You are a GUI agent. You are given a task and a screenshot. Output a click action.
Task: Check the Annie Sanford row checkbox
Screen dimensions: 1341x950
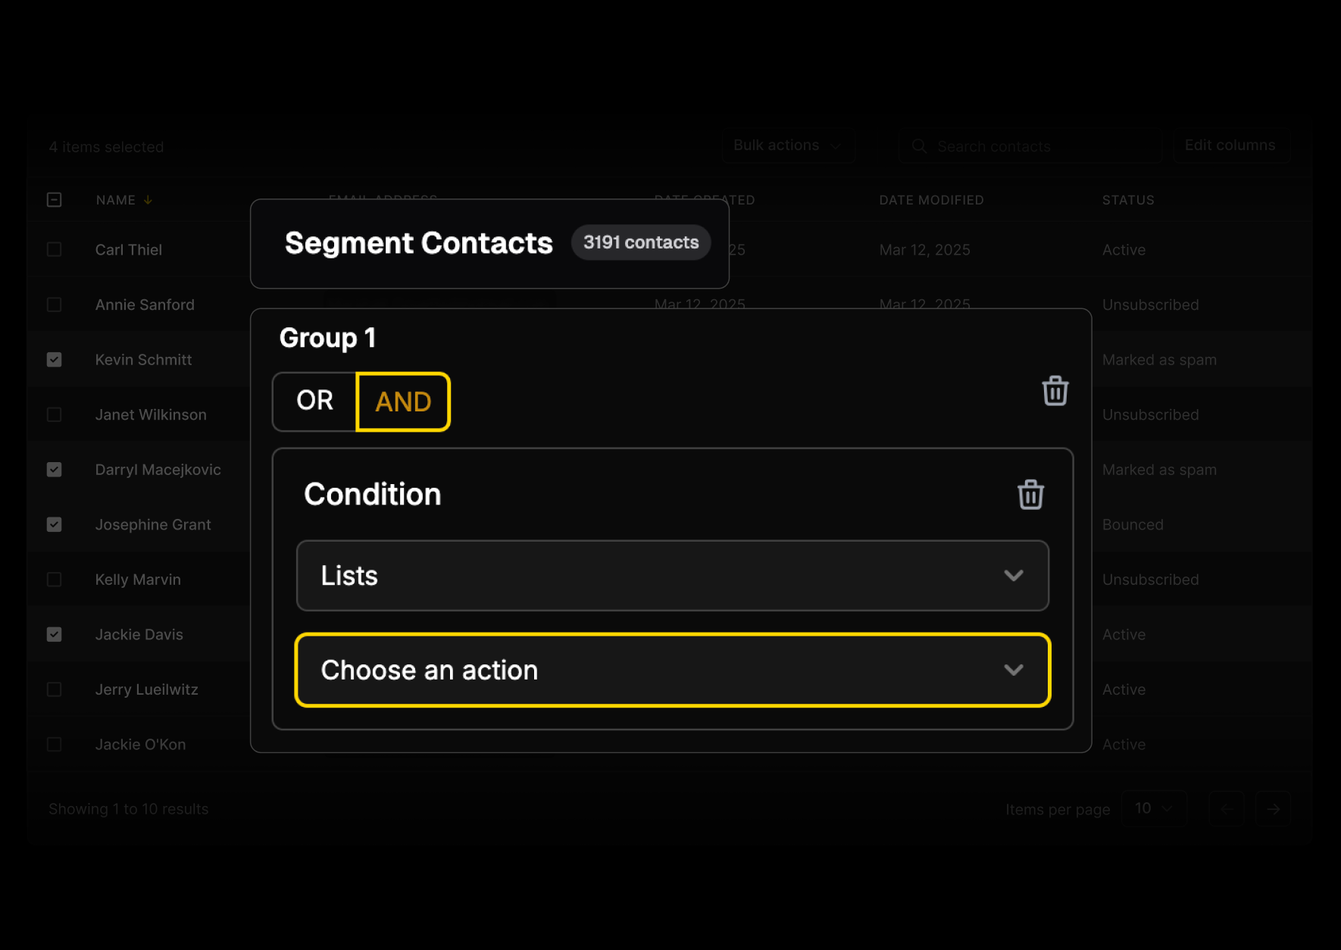tap(55, 305)
